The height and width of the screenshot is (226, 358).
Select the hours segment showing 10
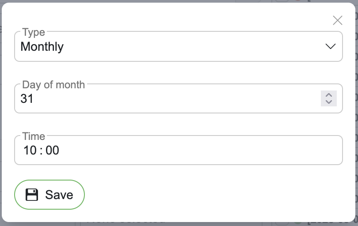click(30, 151)
